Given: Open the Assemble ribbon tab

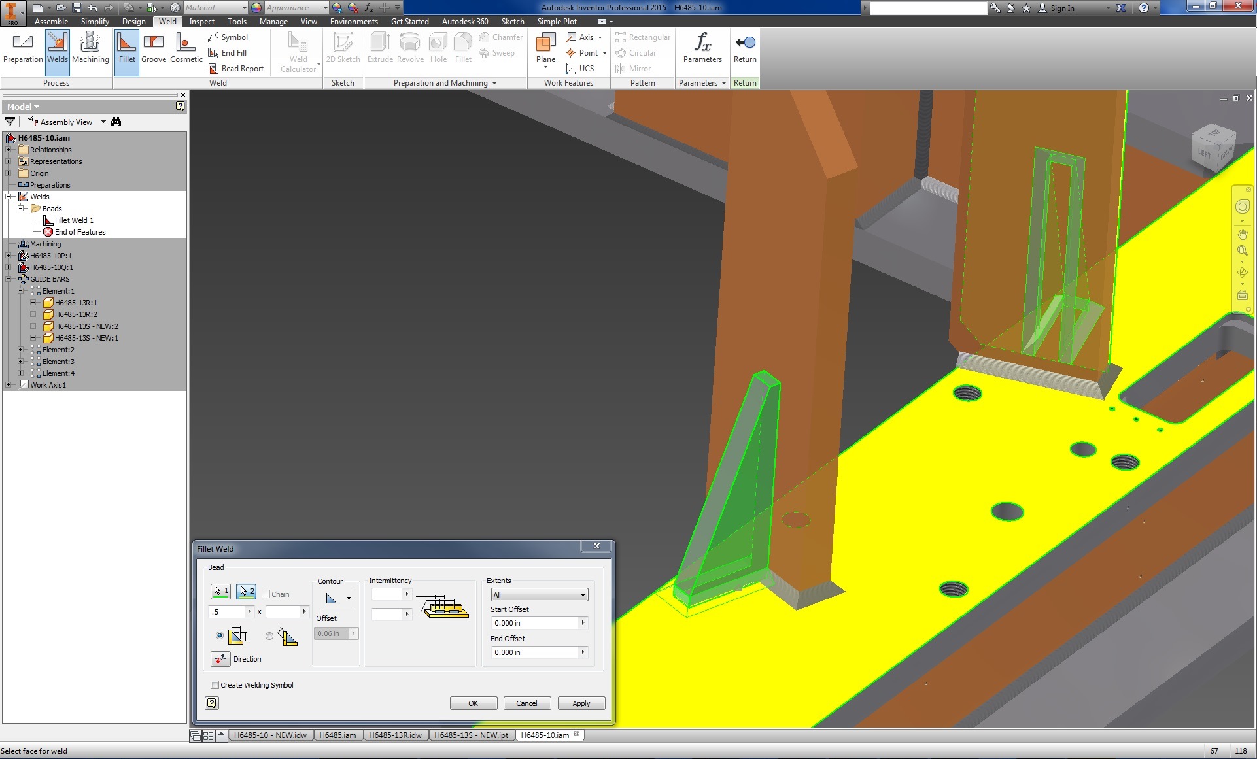Looking at the screenshot, I should click(x=51, y=22).
